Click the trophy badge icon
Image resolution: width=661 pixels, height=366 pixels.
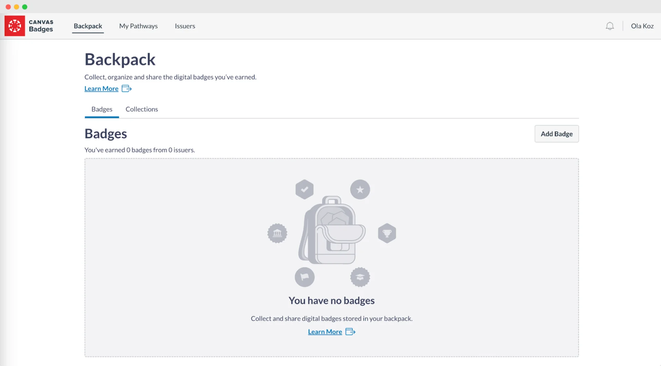click(387, 233)
